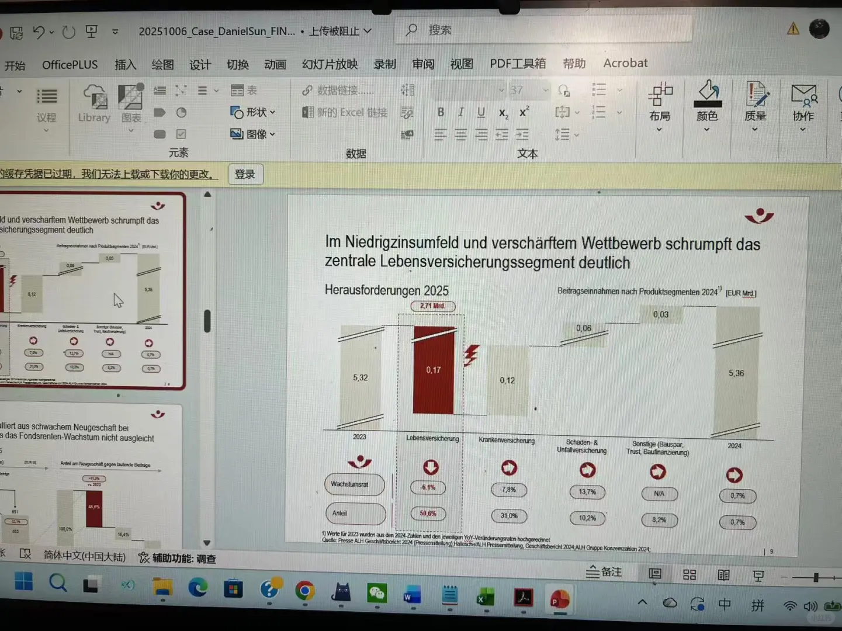Open Adobe Acrobat from the taskbar
842x631 pixels.
[523, 598]
